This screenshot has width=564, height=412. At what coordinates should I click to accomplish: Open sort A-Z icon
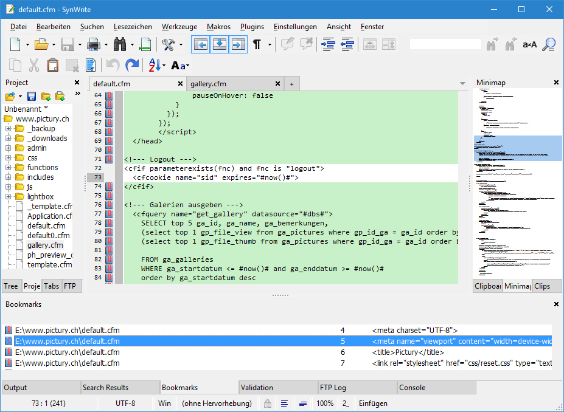pos(155,66)
